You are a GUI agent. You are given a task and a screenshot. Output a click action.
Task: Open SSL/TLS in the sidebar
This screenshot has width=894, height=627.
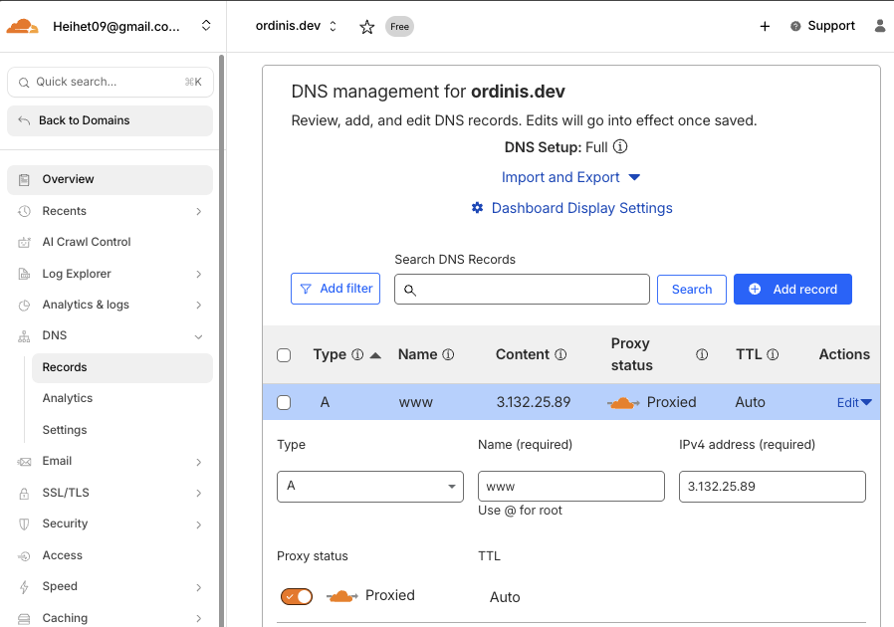pyautogui.click(x=66, y=493)
